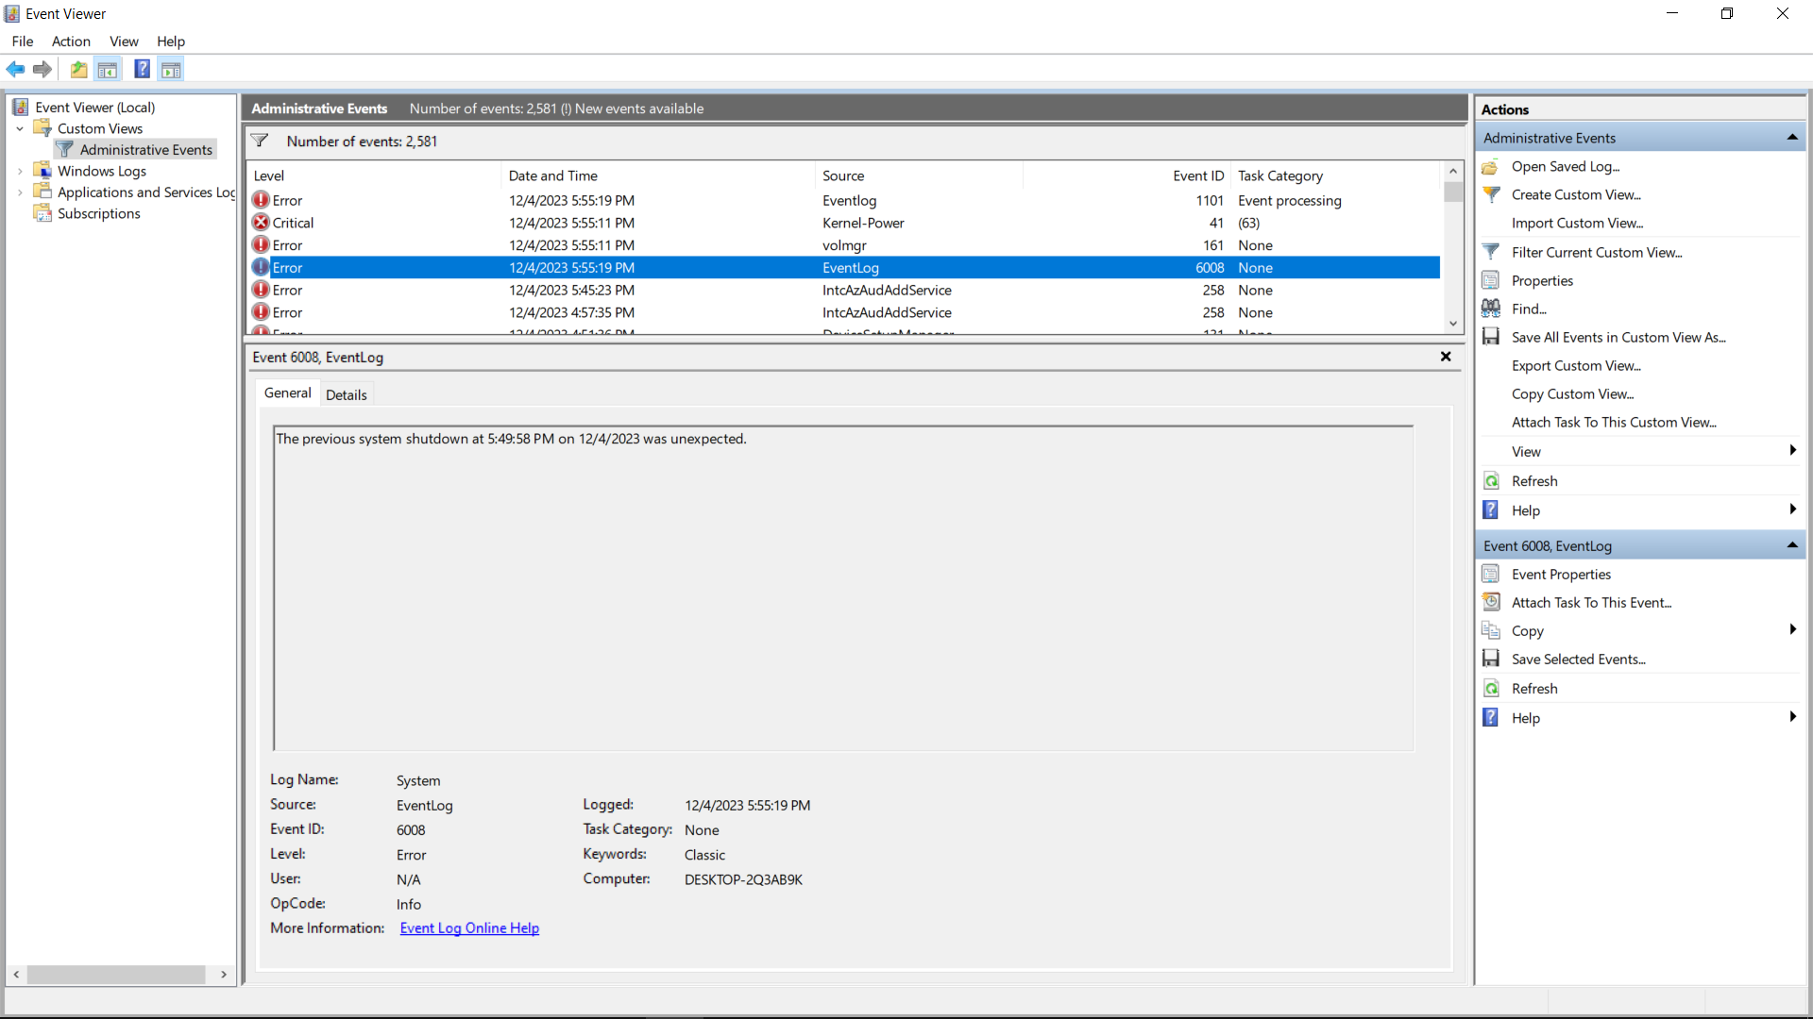Viewport: 1813px width, 1019px height.
Task: Open the Event Log Online Help link
Action: [469, 928]
